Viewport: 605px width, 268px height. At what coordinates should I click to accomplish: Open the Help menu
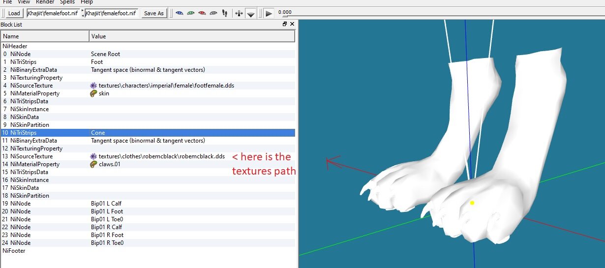87,2
